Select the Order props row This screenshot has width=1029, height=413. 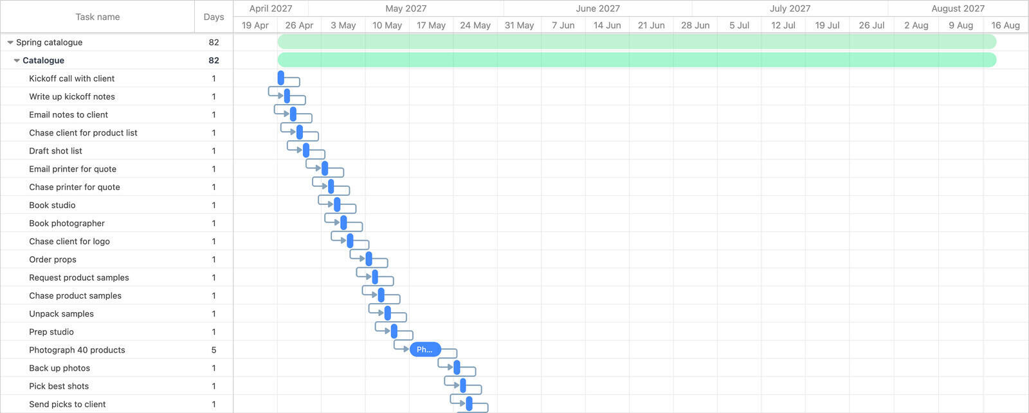click(x=116, y=259)
